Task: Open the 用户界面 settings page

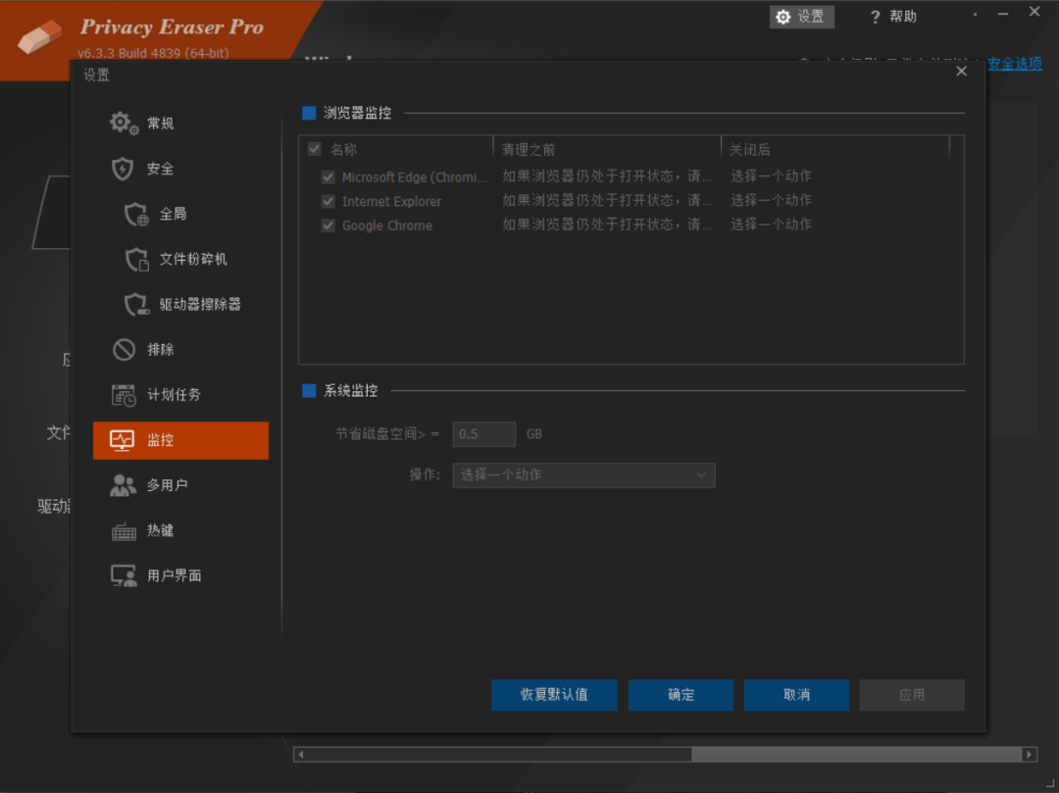Action: tap(180, 575)
